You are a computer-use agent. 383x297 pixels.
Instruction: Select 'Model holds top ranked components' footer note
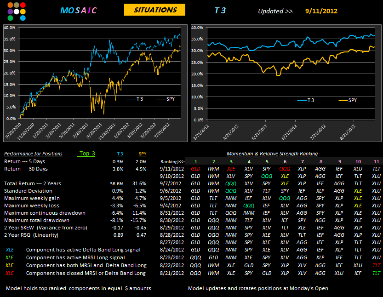point(79,288)
